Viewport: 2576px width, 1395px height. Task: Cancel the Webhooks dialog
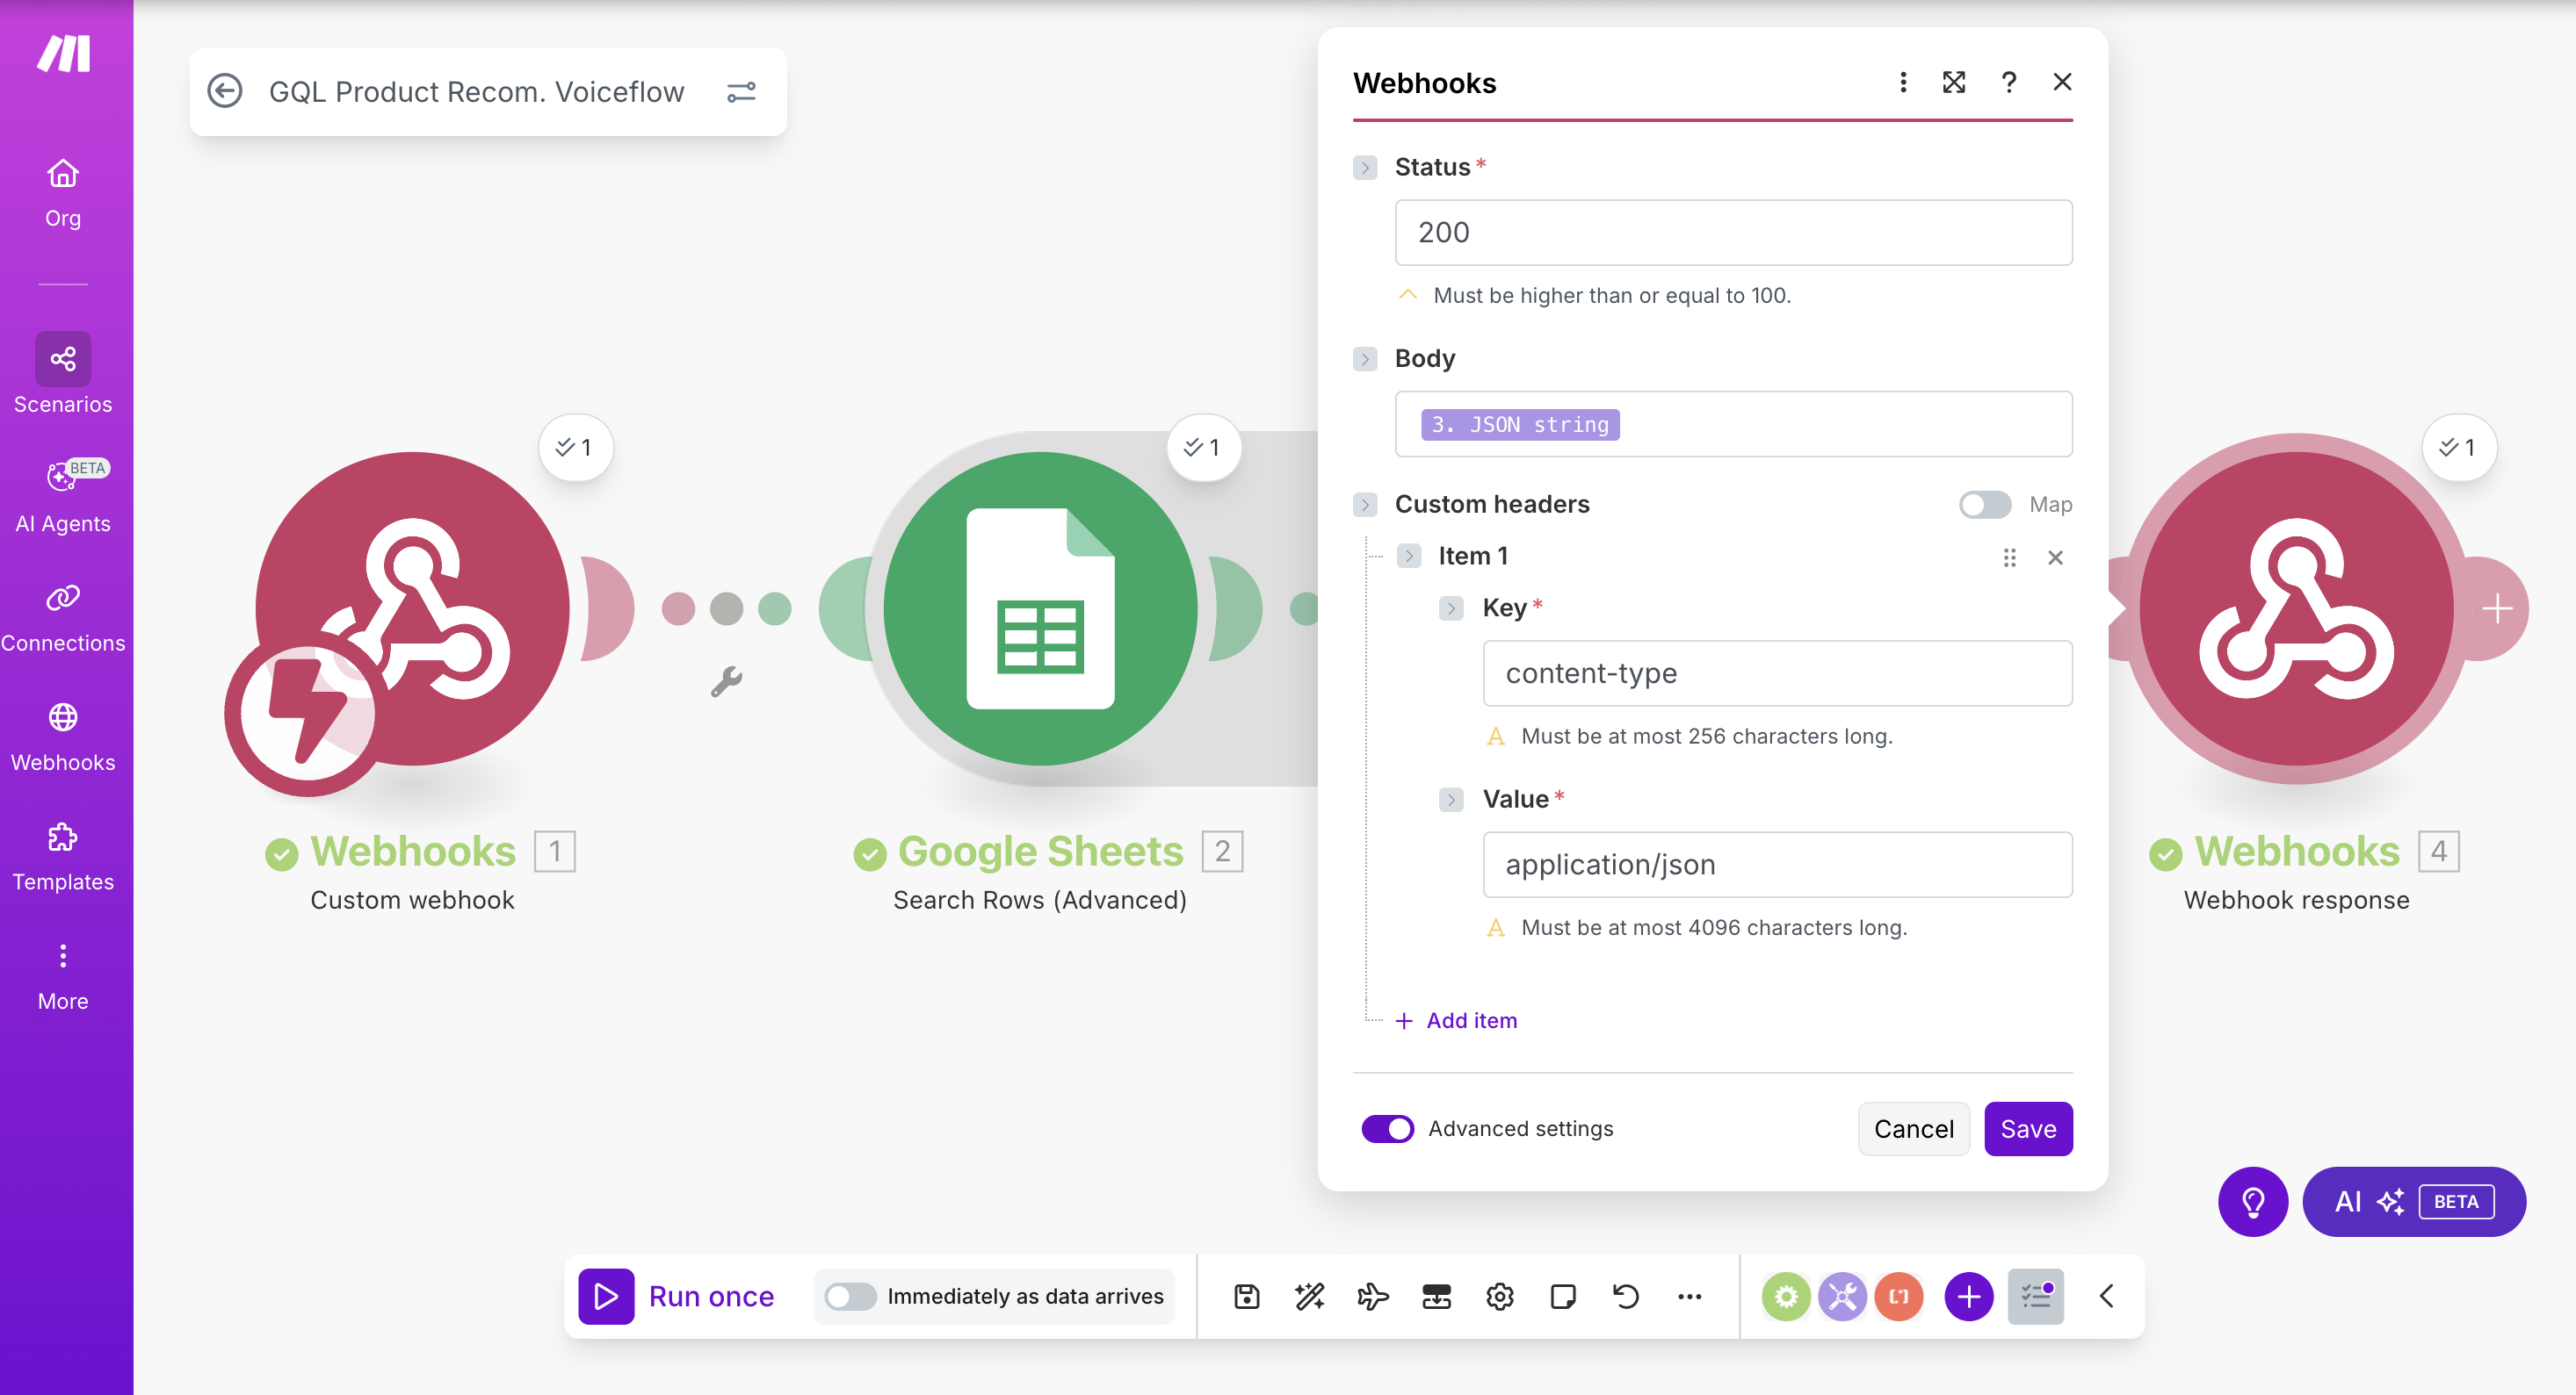coord(1913,1128)
